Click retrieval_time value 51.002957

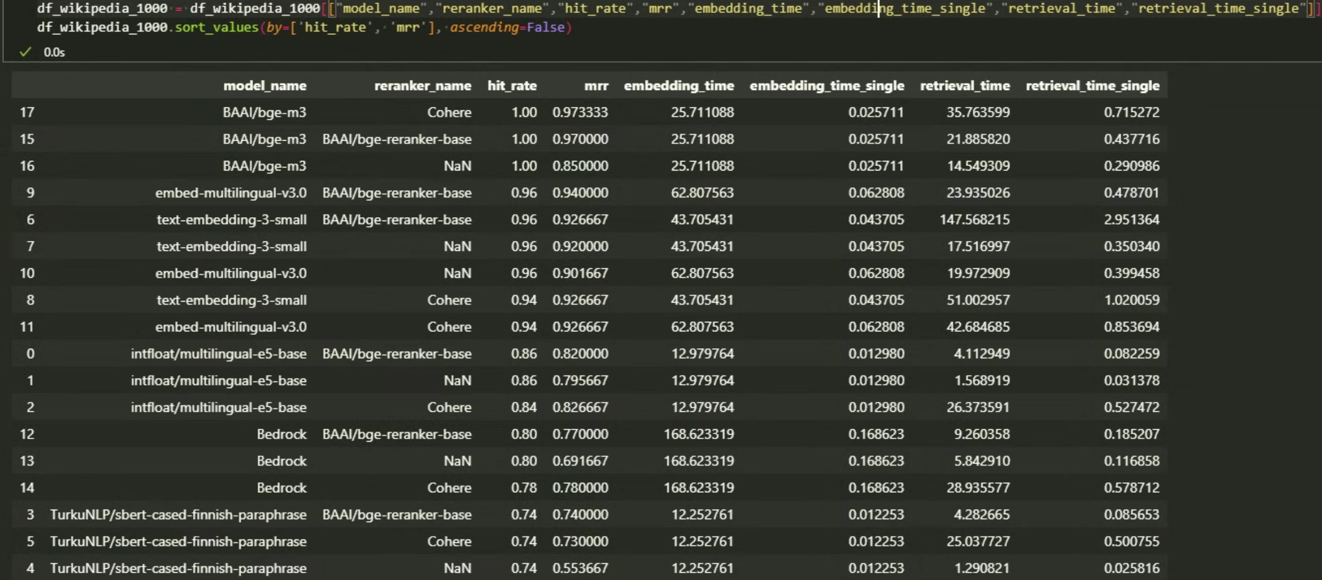pos(978,300)
